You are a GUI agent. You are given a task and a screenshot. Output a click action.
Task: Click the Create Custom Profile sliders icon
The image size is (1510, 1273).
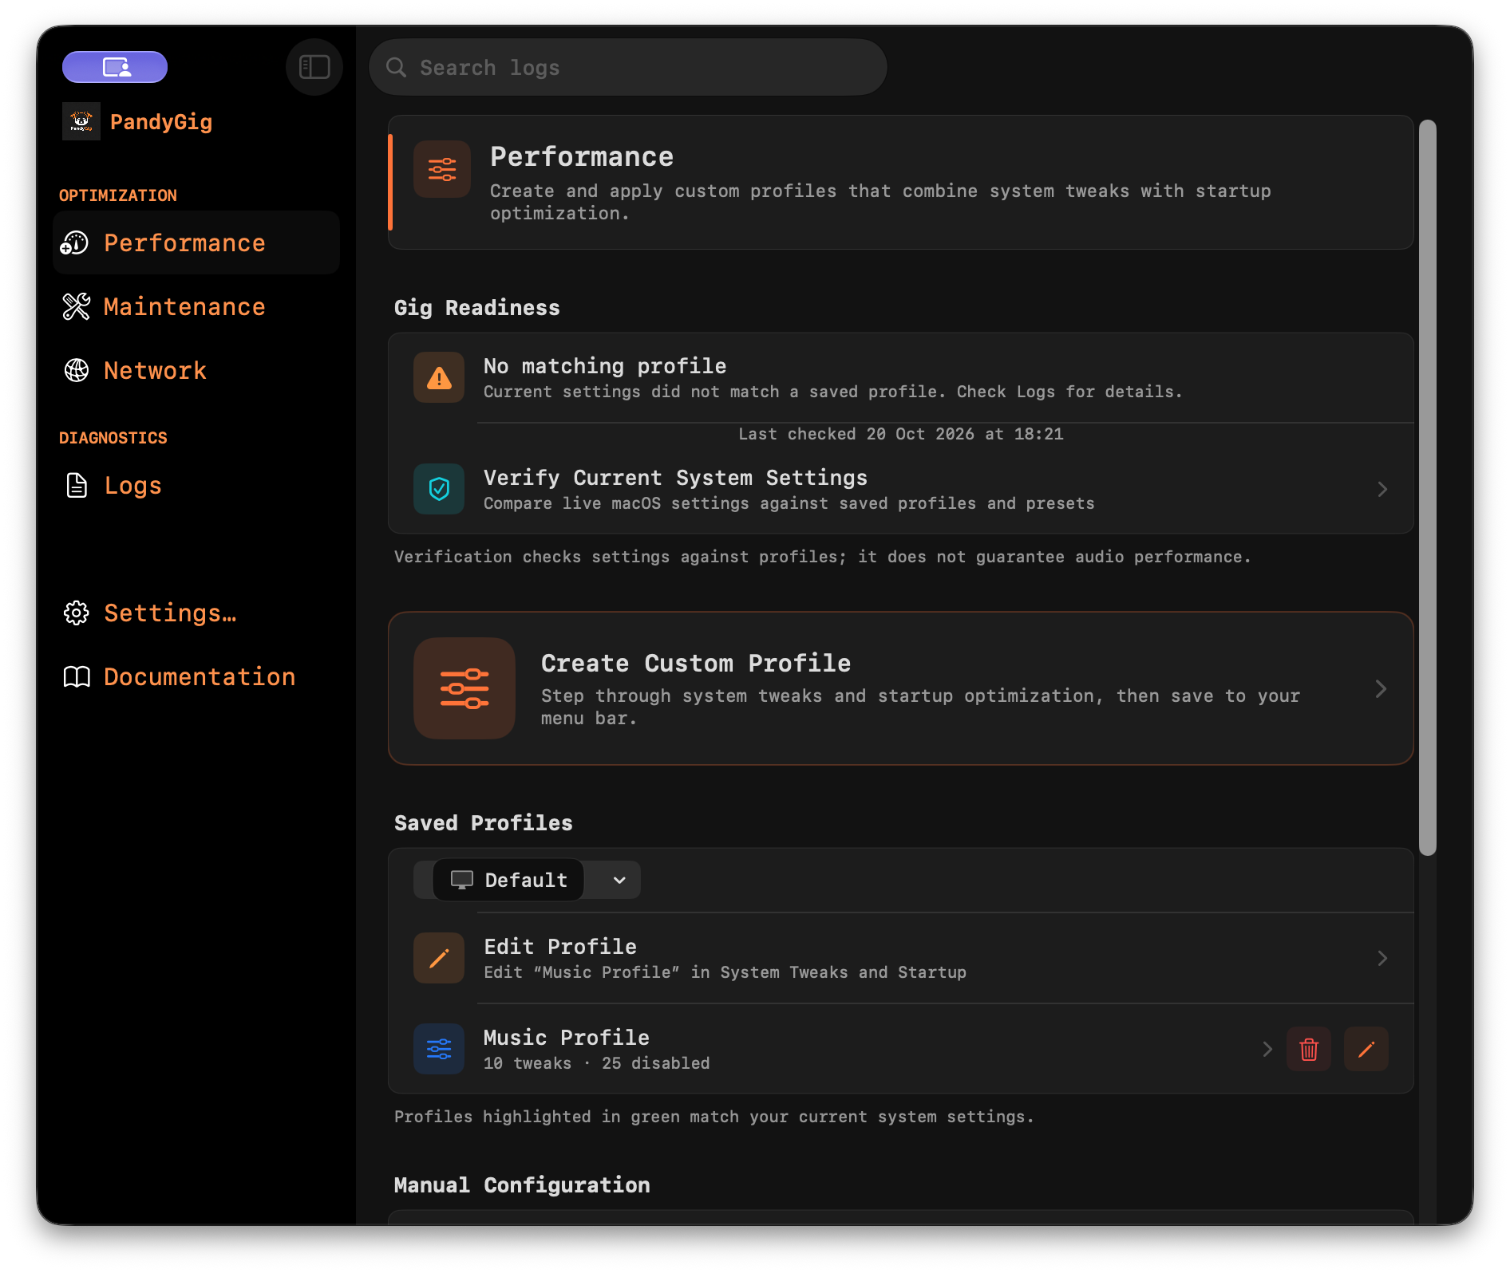point(464,688)
